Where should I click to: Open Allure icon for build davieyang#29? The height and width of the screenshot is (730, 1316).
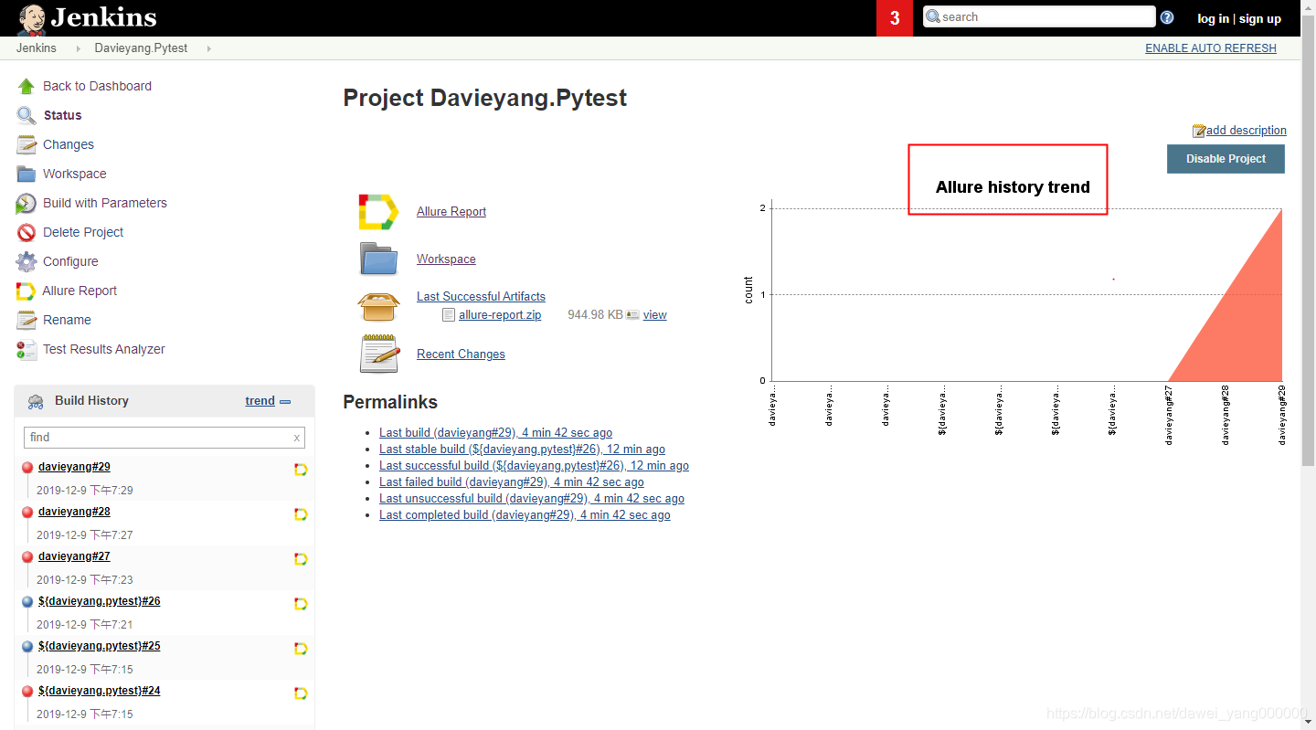[301, 470]
